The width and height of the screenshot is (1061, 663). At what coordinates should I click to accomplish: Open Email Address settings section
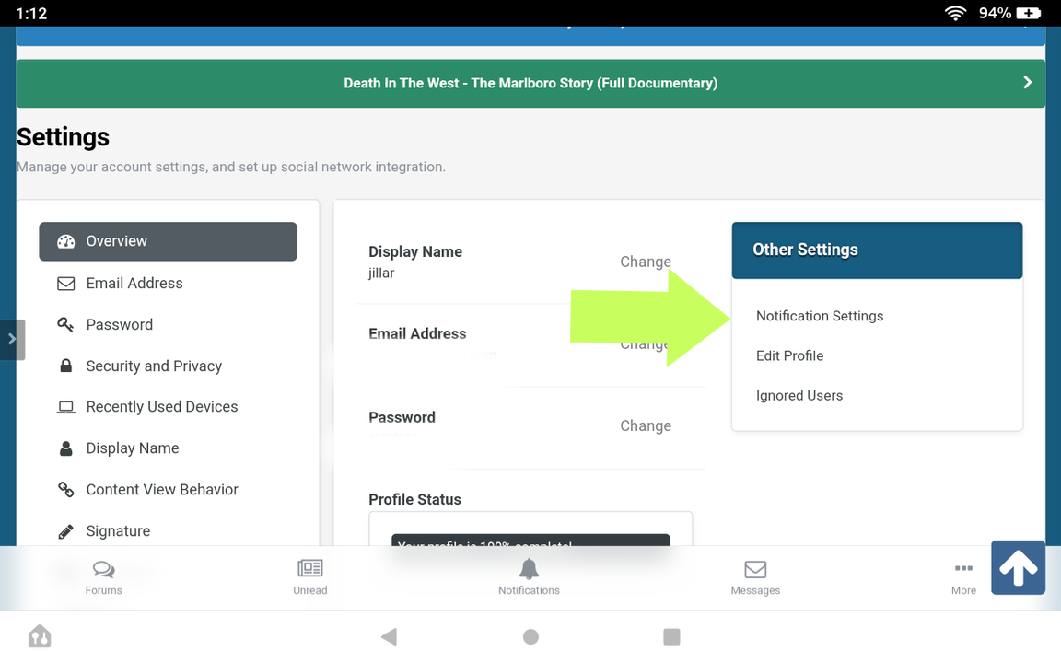click(x=134, y=284)
